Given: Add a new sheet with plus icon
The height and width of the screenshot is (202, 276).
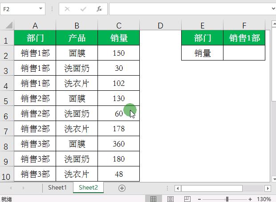Looking at the screenshot, I should point(122,188).
